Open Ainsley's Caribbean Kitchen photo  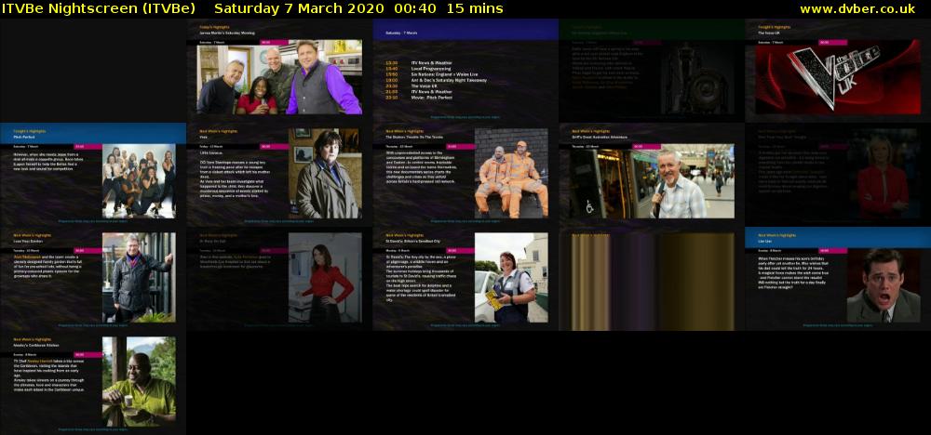point(139,382)
